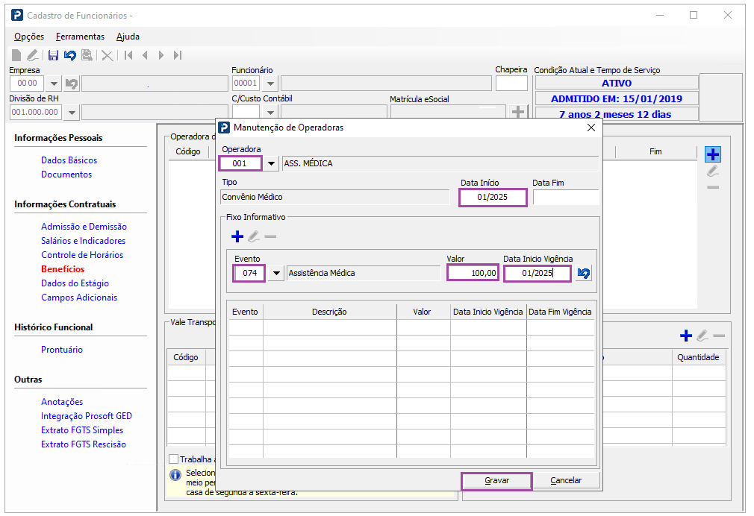Image resolution: width=754 pixels, height=516 pixels.
Task: Open the Empresa dropdown arrow
Action: 54,84
